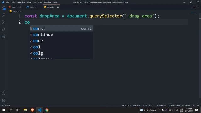The image size is (201, 113).
Task: Open File Explorer from taskbar
Action: [x=25, y=110]
